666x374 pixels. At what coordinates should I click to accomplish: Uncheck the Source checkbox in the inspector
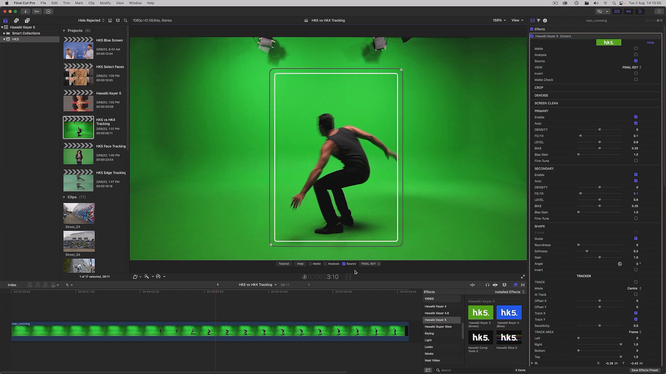coord(636,61)
